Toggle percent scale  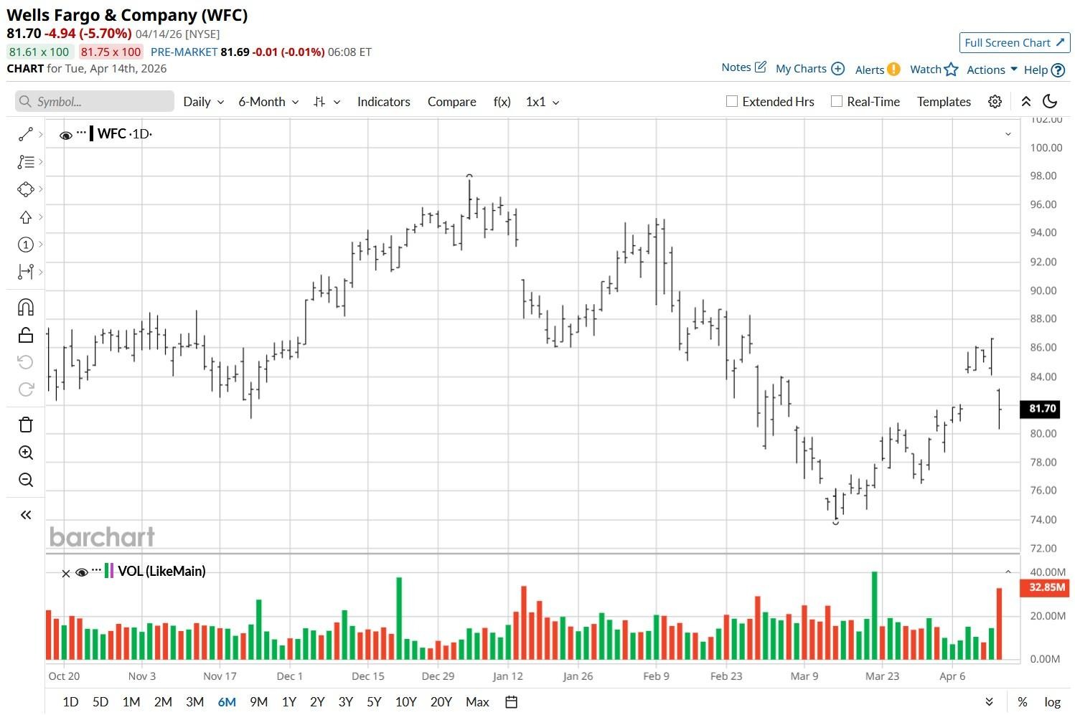(1023, 702)
